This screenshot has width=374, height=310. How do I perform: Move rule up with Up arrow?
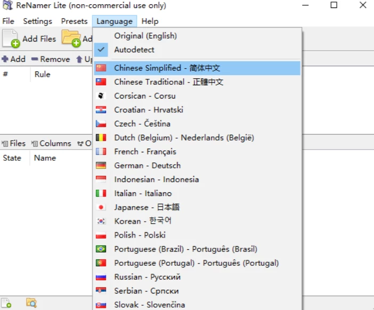[x=84, y=59]
